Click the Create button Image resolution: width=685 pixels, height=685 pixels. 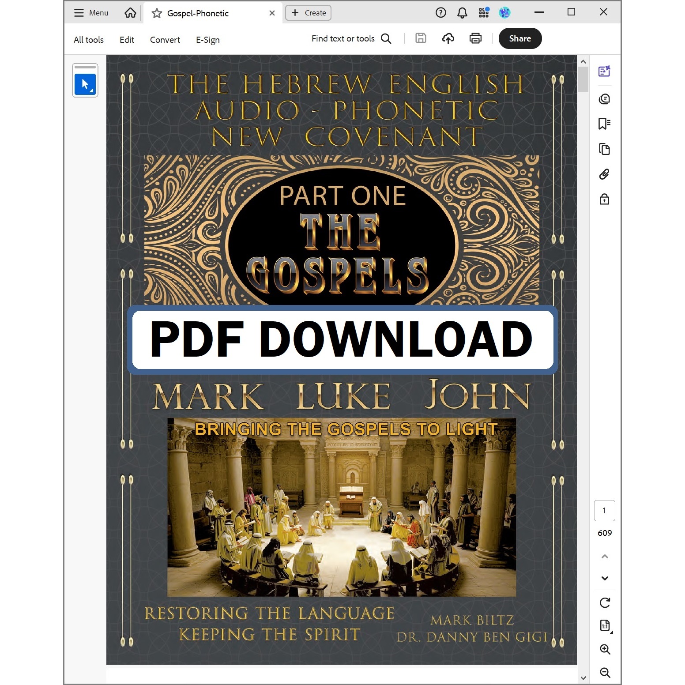tap(308, 13)
